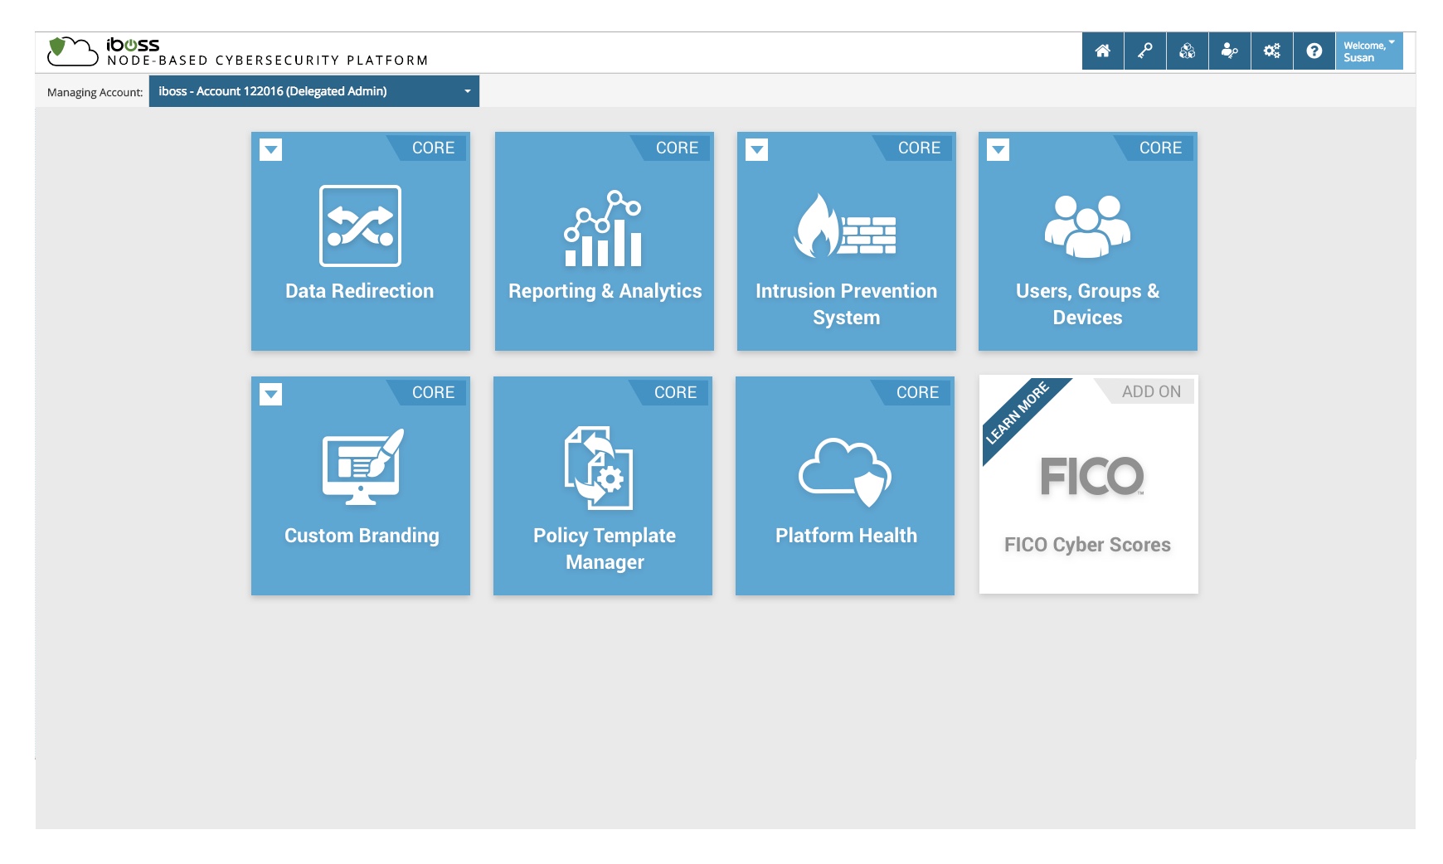Open the gears settings icon in the top bar
Viewport: 1443px width, 864px height.
pyautogui.click(x=1272, y=51)
